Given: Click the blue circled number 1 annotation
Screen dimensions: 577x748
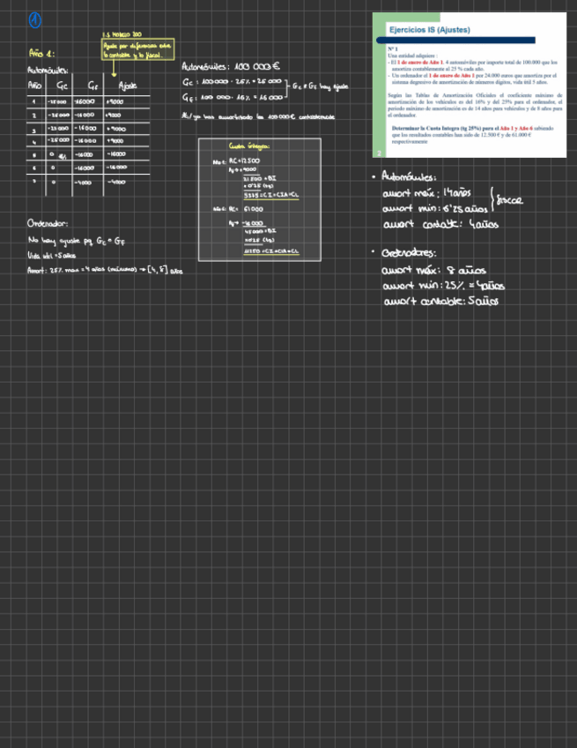Looking at the screenshot, I should coord(34,20).
